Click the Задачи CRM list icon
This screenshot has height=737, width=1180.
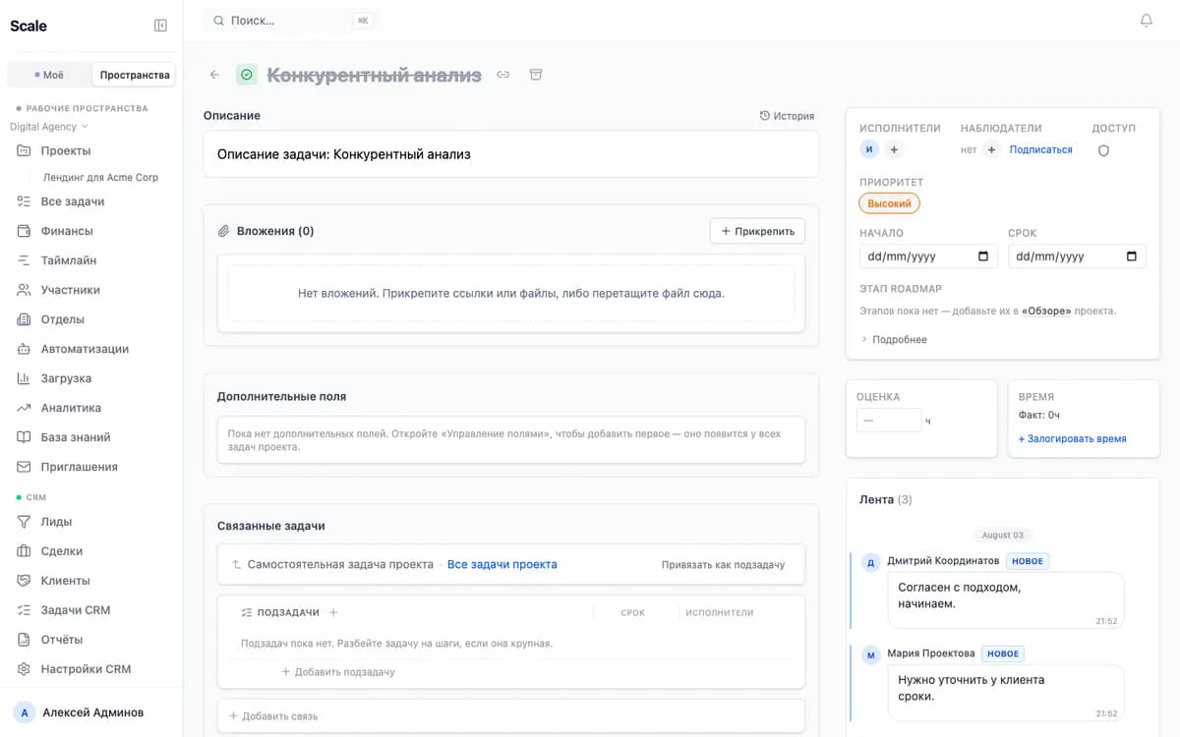24,610
